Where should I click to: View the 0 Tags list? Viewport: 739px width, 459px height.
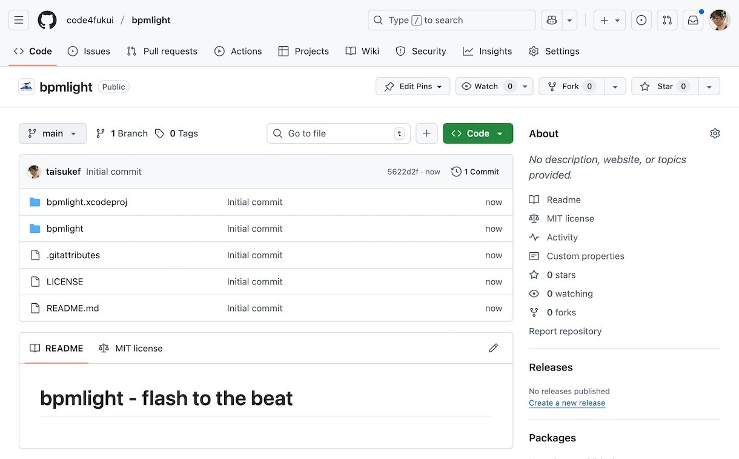[176, 133]
